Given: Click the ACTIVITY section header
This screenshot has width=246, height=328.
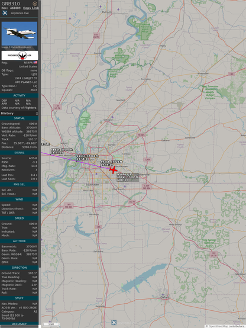Looking at the screenshot, I should point(20,95).
